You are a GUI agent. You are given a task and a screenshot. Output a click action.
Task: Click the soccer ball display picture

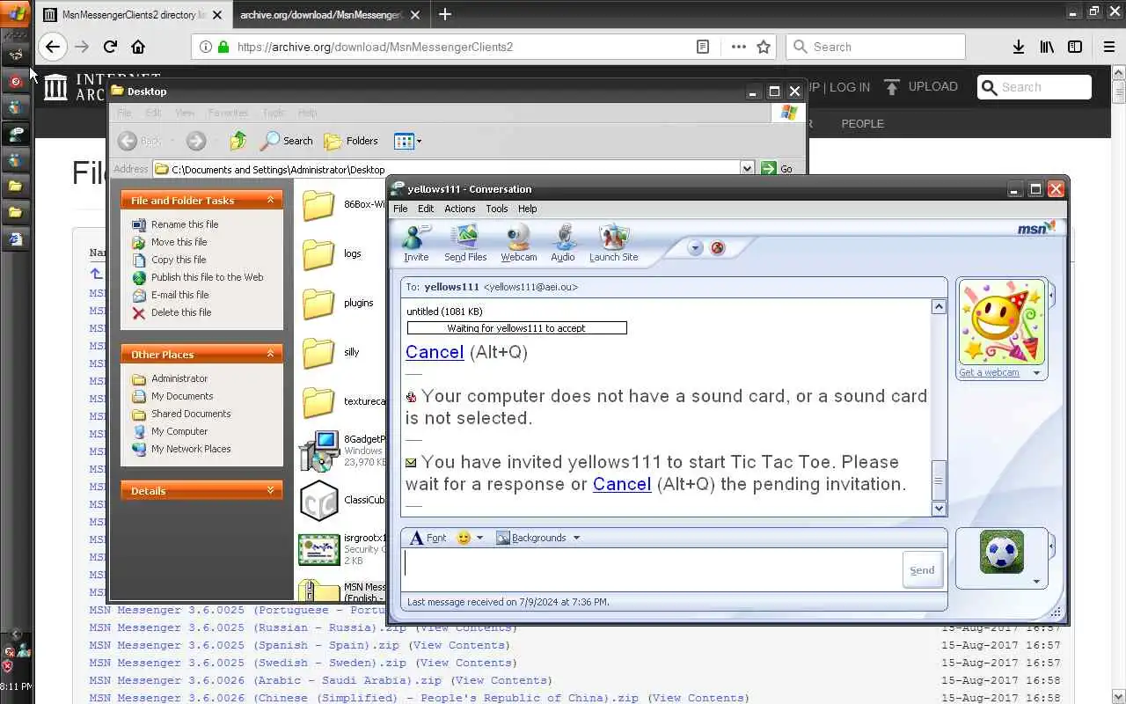1002,552
